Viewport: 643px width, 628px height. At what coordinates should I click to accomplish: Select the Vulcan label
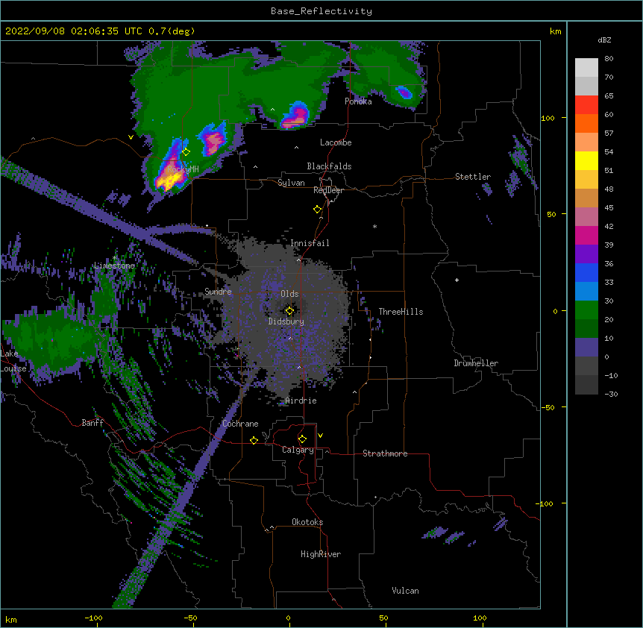(405, 591)
